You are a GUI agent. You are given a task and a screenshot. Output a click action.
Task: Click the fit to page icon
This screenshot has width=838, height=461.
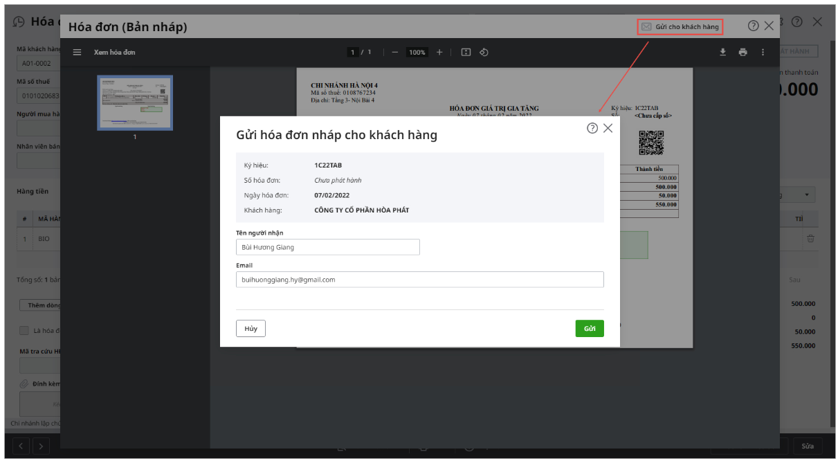[x=466, y=52]
